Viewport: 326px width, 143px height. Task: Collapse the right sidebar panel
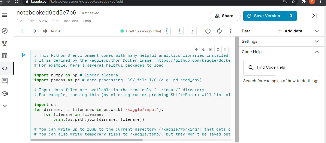[314, 16]
